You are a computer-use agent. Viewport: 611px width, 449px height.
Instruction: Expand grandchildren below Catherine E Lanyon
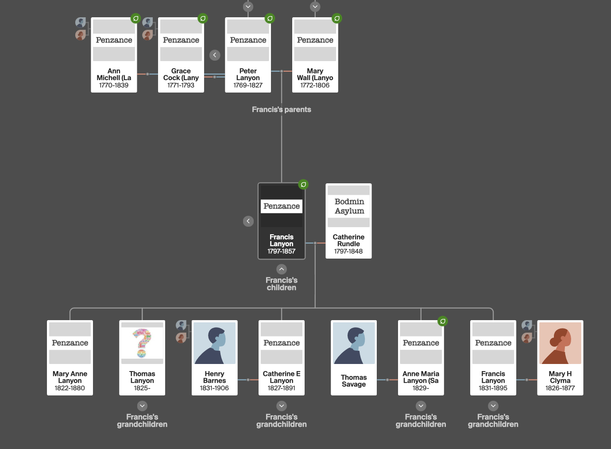[x=282, y=406]
